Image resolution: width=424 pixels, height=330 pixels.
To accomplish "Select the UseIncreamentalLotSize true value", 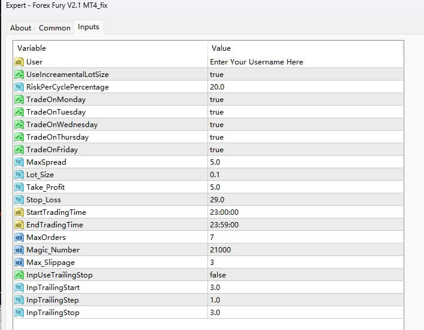I will point(216,75).
